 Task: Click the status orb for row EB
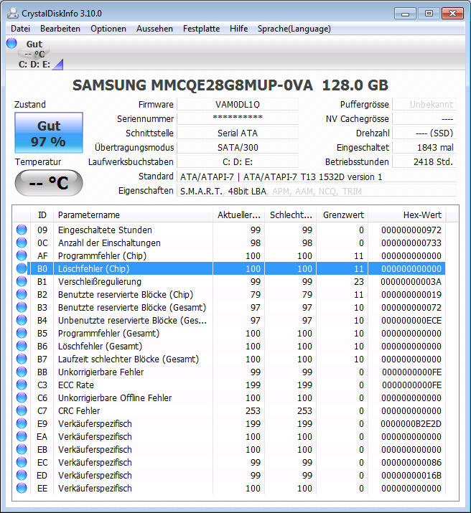click(x=22, y=450)
